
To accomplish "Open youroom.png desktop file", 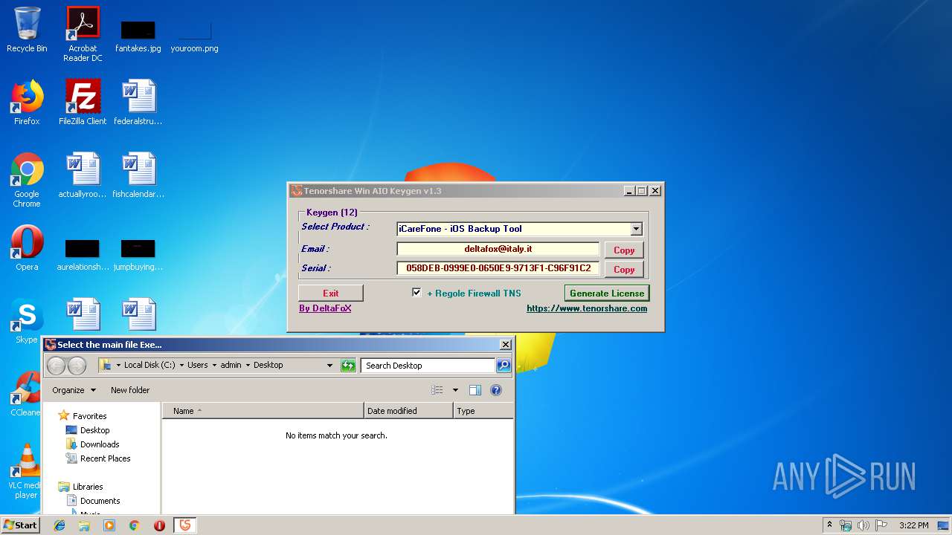I will [x=194, y=35].
